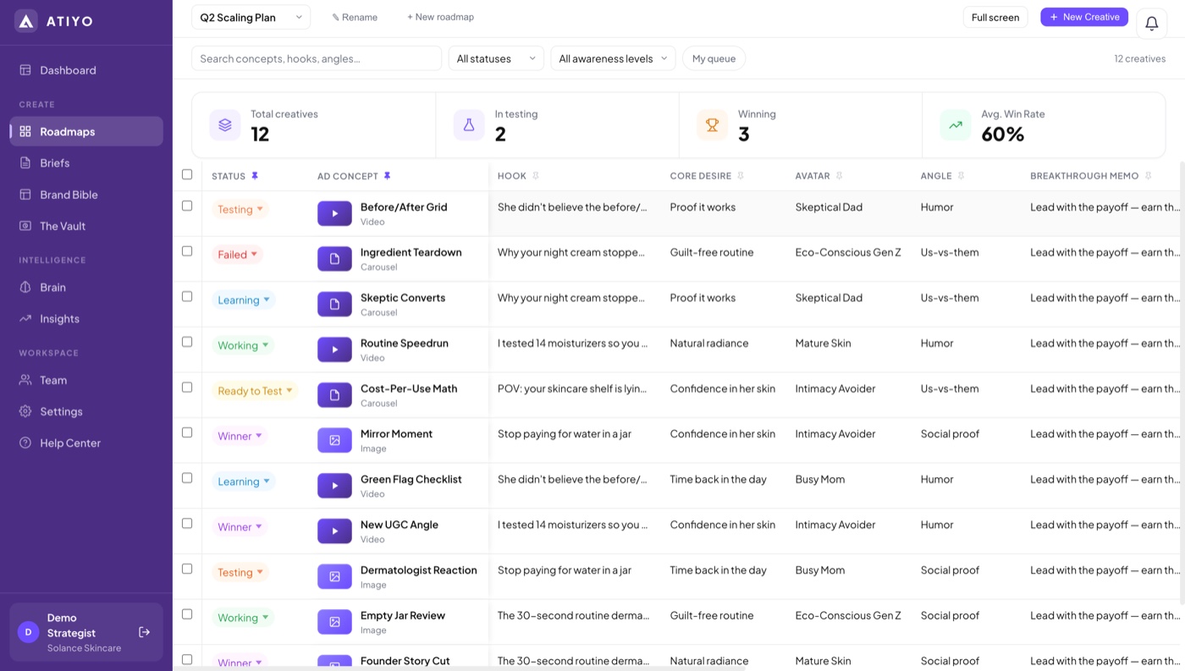Open Failed status dropdown for Ingredient Teardown
Image resolution: width=1185 pixels, height=671 pixels.
(237, 255)
